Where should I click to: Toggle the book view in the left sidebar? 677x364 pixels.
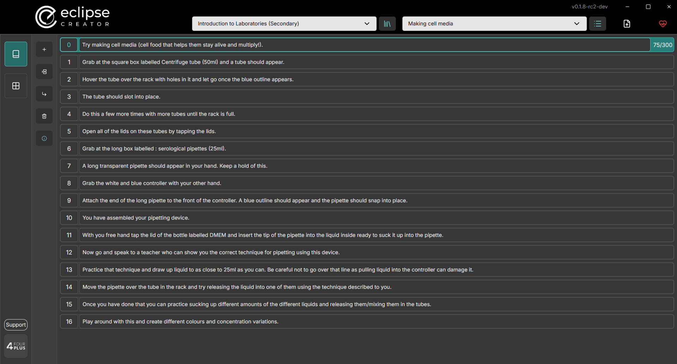[x=16, y=54]
